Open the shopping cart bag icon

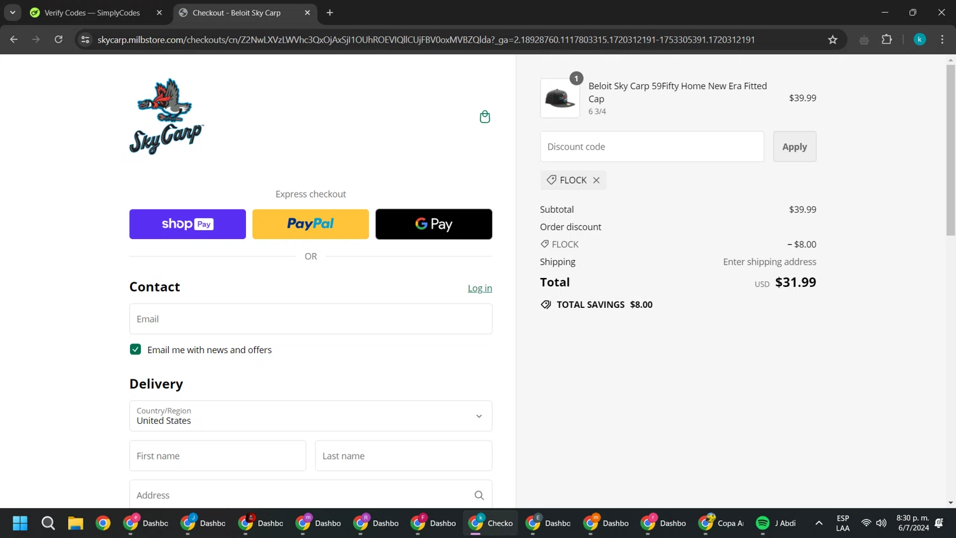pyautogui.click(x=485, y=117)
